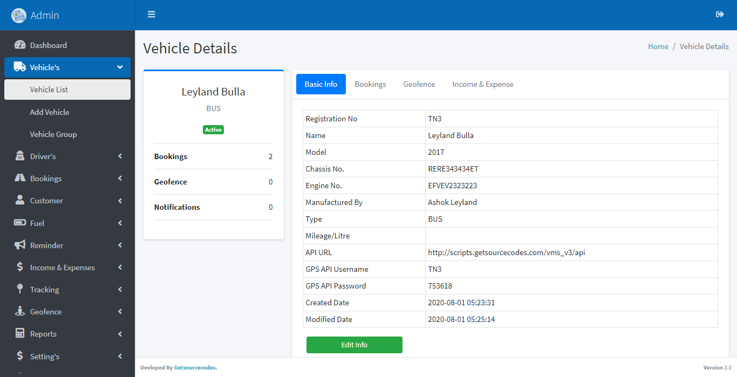737x377 pixels.
Task: Click the Notifications count row
Action: [x=214, y=207]
